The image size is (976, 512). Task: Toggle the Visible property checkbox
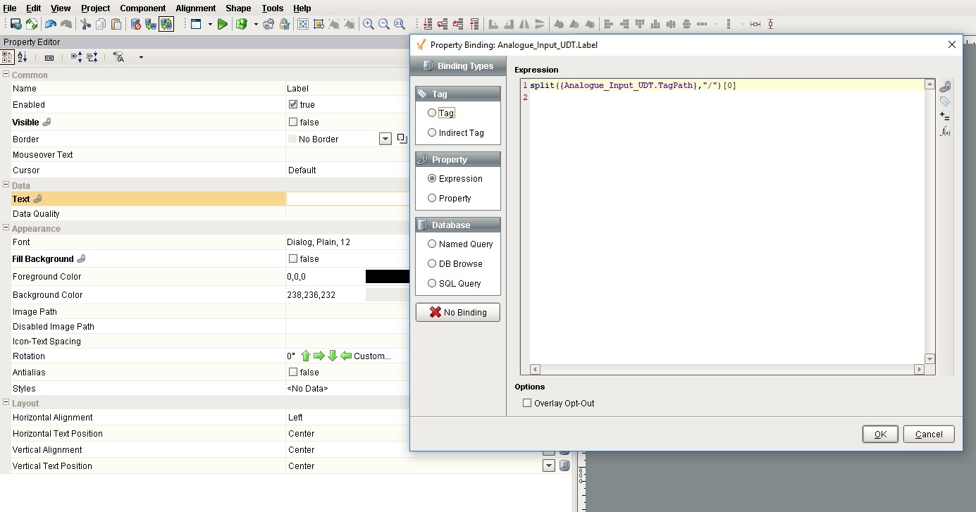click(293, 122)
